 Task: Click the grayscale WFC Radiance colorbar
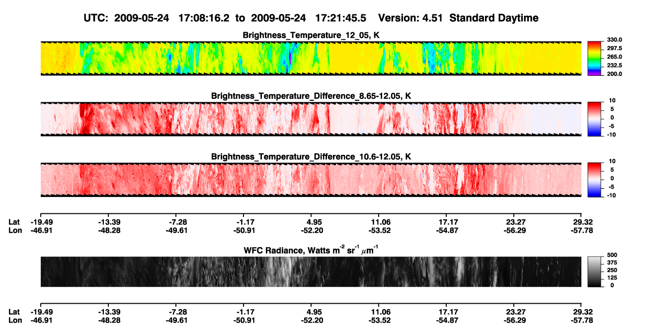pyautogui.click(x=594, y=271)
